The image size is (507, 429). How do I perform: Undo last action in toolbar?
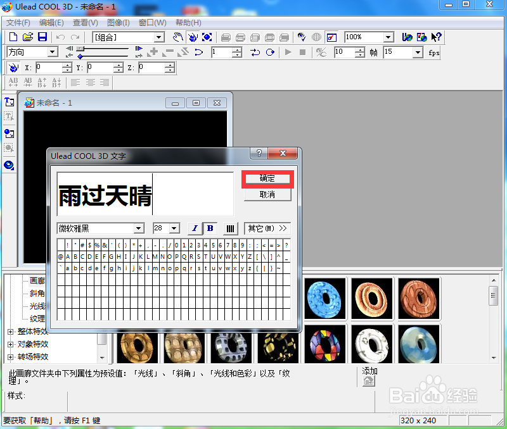pyautogui.click(x=60, y=37)
